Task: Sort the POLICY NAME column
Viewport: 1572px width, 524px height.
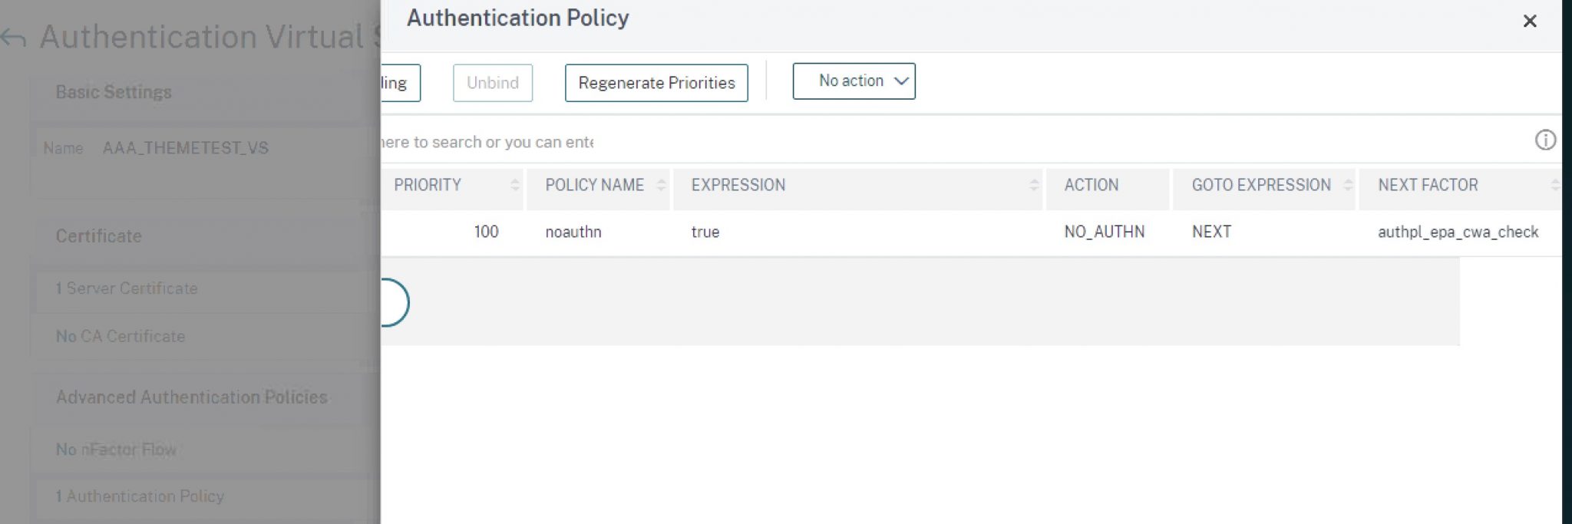Action: pyautogui.click(x=662, y=185)
